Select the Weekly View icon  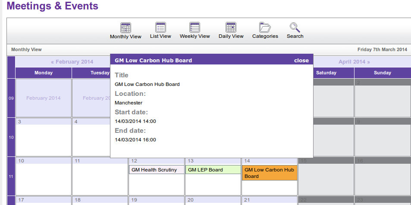[195, 28]
